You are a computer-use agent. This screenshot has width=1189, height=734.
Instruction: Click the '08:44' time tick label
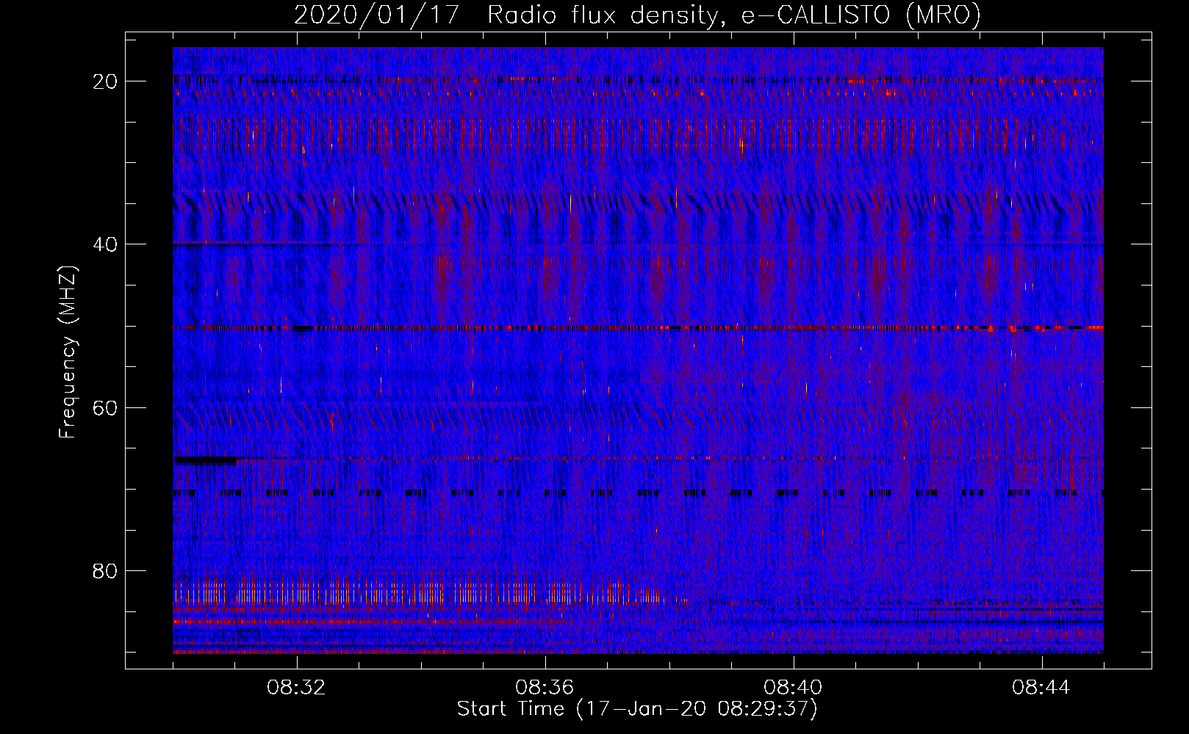(1041, 688)
